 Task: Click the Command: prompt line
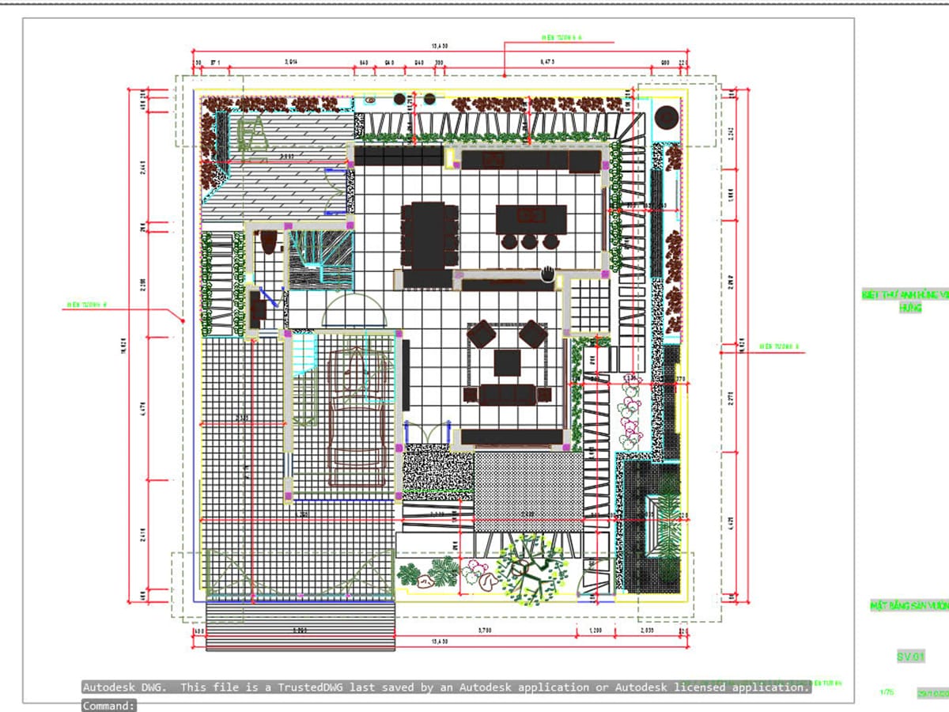click(x=110, y=705)
